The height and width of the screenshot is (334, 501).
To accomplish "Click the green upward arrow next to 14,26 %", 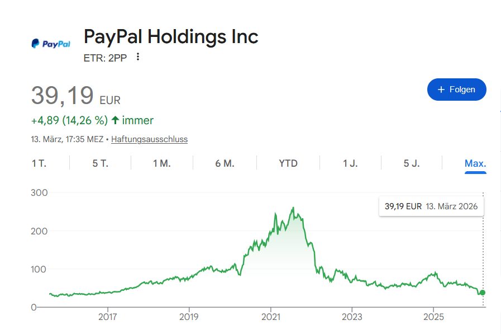I will 116,120.
